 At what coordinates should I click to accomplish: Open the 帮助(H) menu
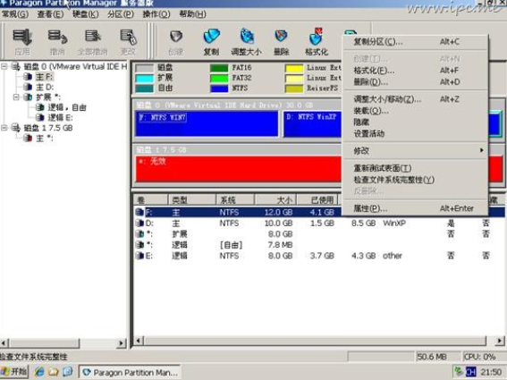tap(192, 14)
